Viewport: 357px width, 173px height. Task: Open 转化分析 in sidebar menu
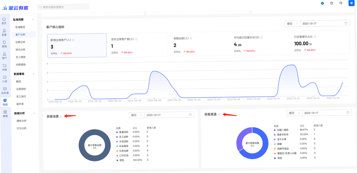pos(21,49)
